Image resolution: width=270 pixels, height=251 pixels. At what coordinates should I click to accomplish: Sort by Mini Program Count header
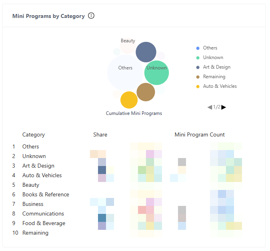pos(200,134)
